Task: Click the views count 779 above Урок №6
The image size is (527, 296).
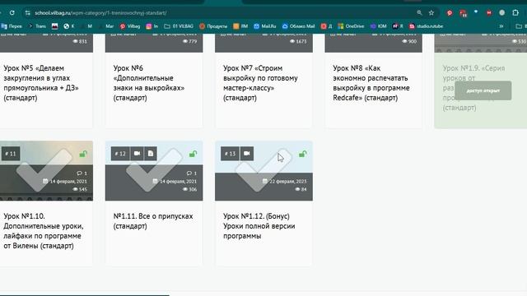Action: [190, 41]
